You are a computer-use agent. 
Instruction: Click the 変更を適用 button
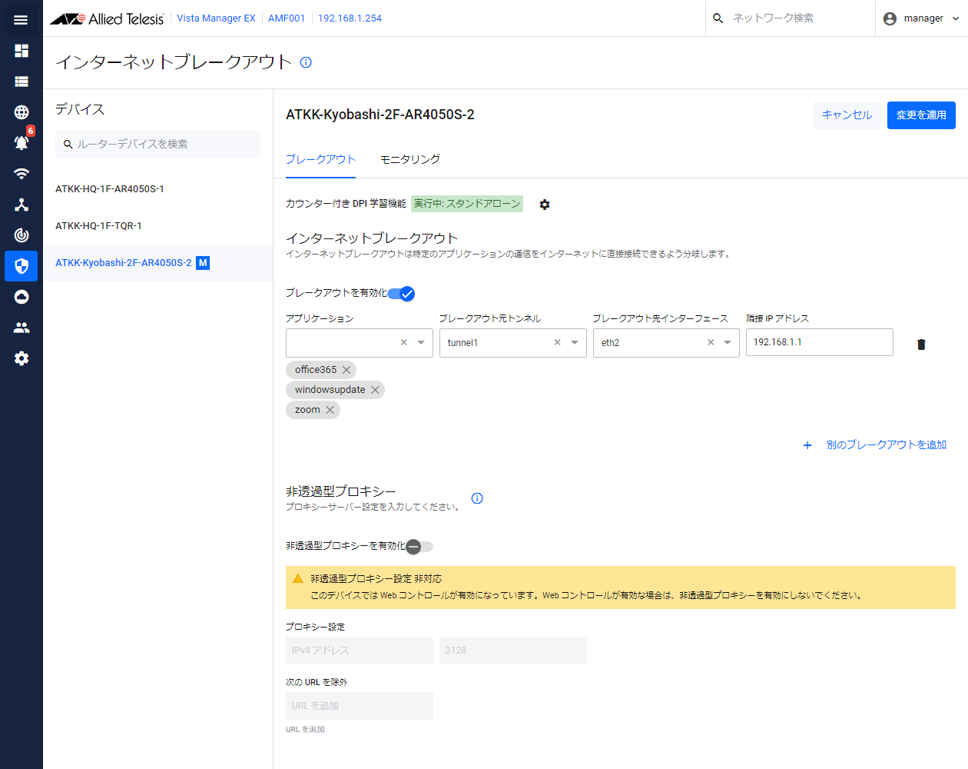coord(921,115)
